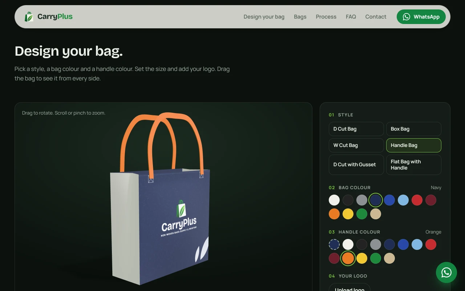Click the WhatsApp button in navbar

(421, 17)
